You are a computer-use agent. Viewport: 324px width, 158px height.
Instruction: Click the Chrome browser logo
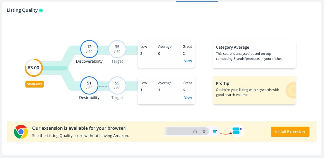[x=21, y=132]
